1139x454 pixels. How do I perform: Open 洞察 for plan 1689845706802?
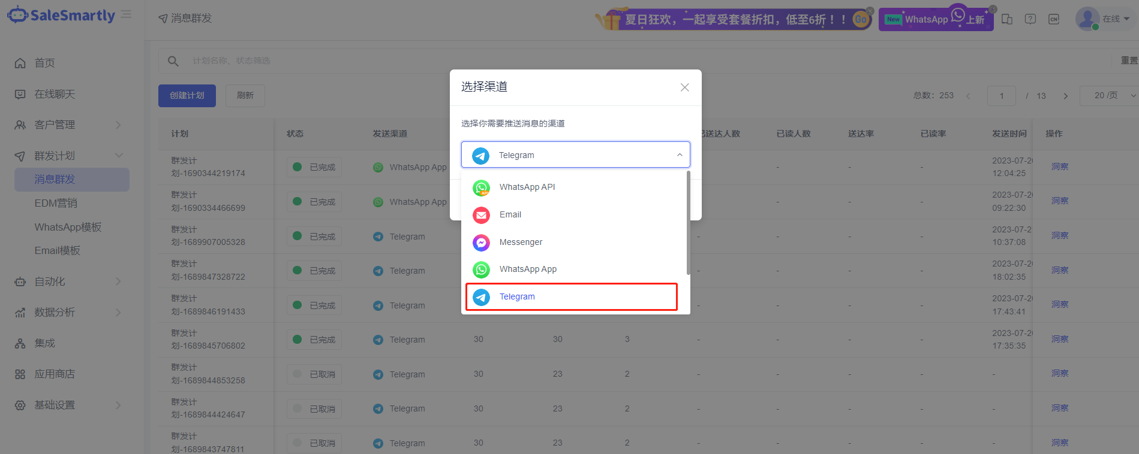(x=1060, y=339)
